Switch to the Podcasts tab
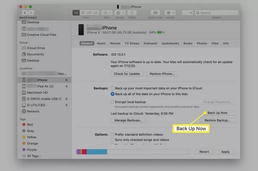This screenshot has height=171, width=258. click(x=150, y=43)
